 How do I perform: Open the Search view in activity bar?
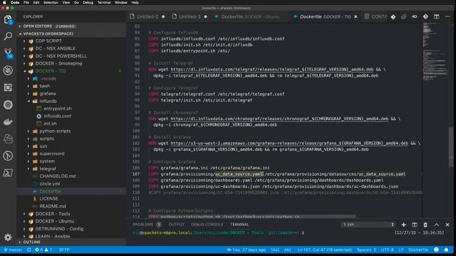pyautogui.click(x=8, y=36)
